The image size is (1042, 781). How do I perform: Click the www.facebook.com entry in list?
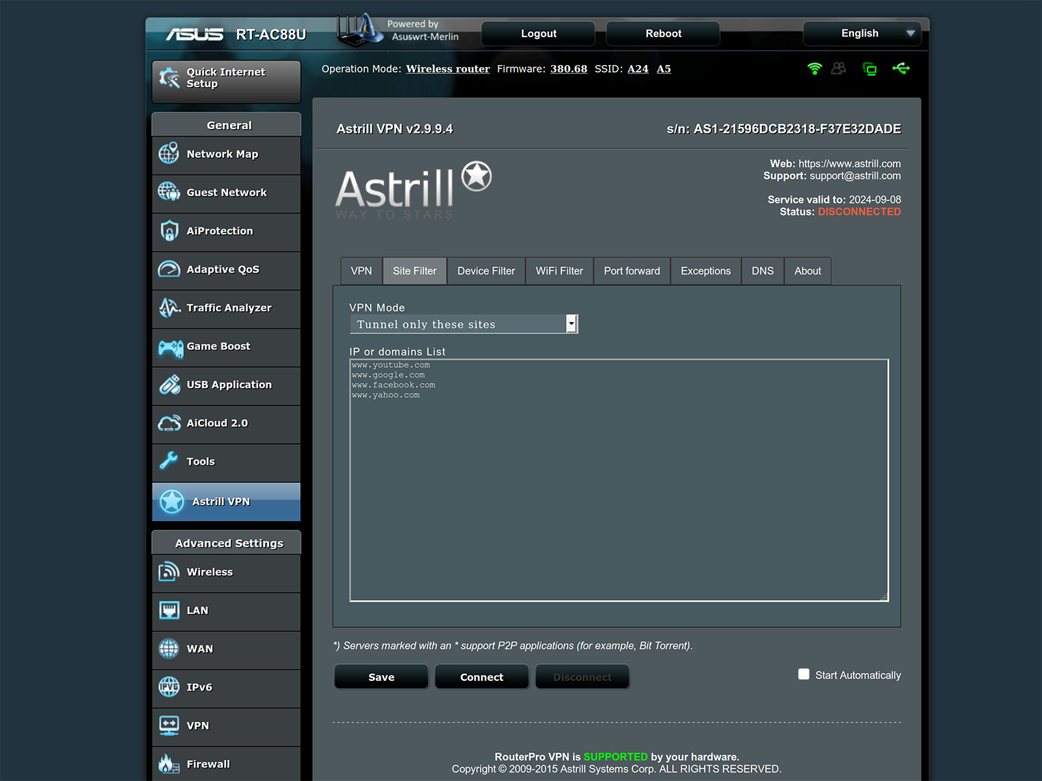(393, 385)
